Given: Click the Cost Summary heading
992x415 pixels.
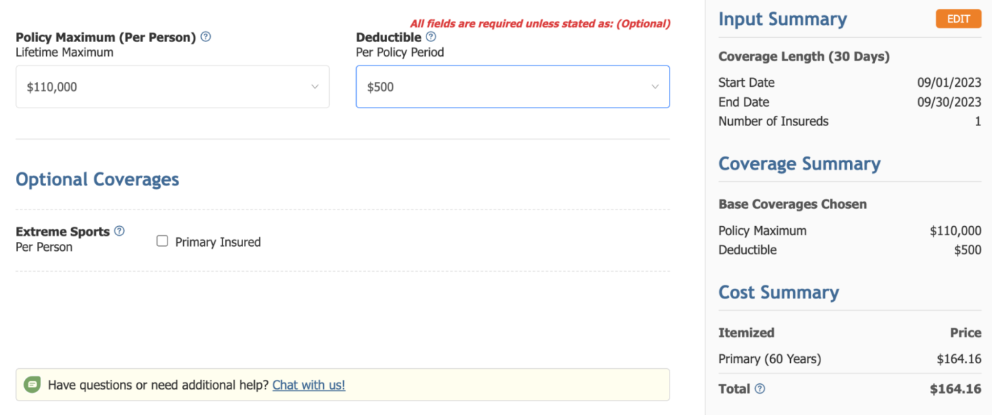Looking at the screenshot, I should (x=778, y=292).
